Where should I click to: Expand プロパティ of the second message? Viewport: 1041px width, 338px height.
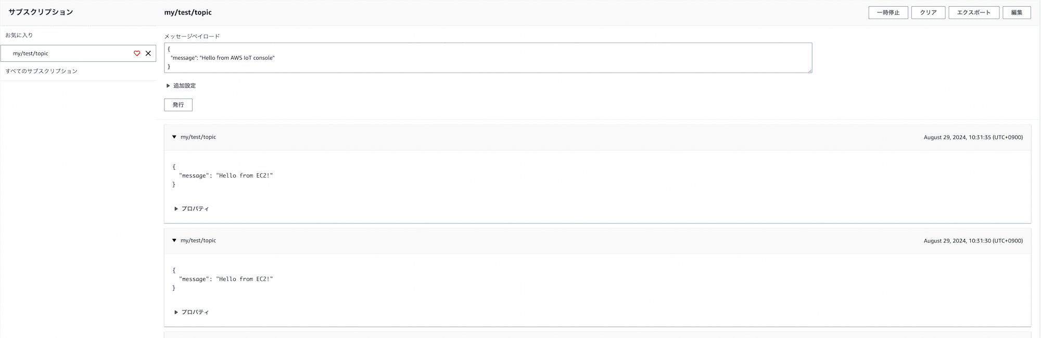pyautogui.click(x=191, y=312)
